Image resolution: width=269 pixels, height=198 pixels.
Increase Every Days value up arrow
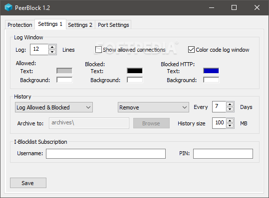(230, 104)
